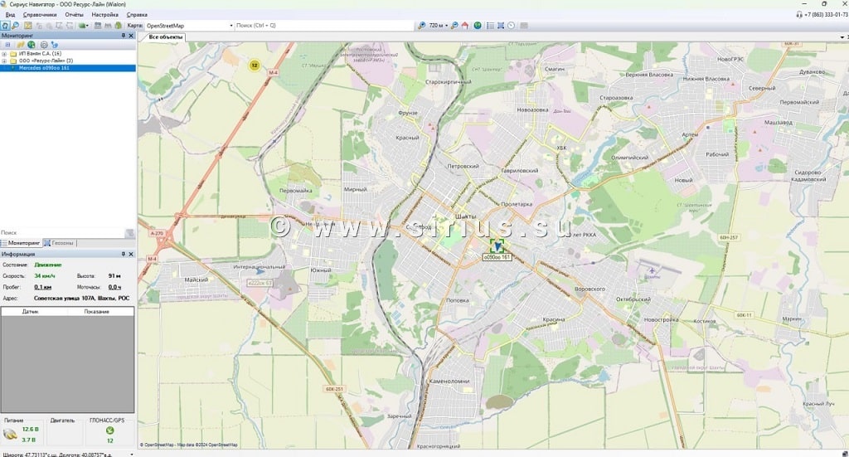Image resolution: width=849 pixels, height=457 pixels.
Task: Click the headset phone support icon
Action: (x=799, y=14)
